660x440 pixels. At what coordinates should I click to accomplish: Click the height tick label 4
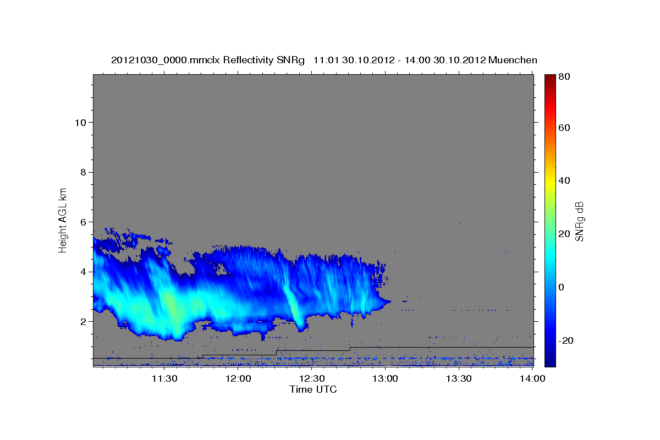pyautogui.click(x=82, y=272)
